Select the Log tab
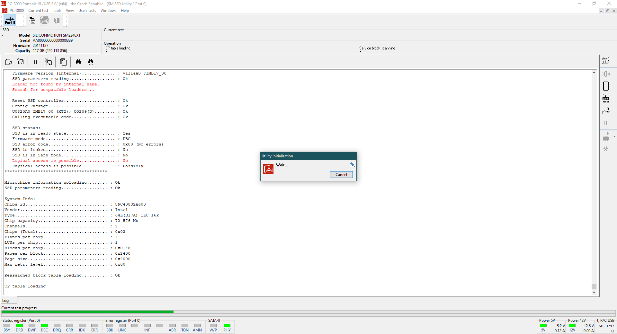Image resolution: width=617 pixels, height=334 pixels. coord(6,301)
